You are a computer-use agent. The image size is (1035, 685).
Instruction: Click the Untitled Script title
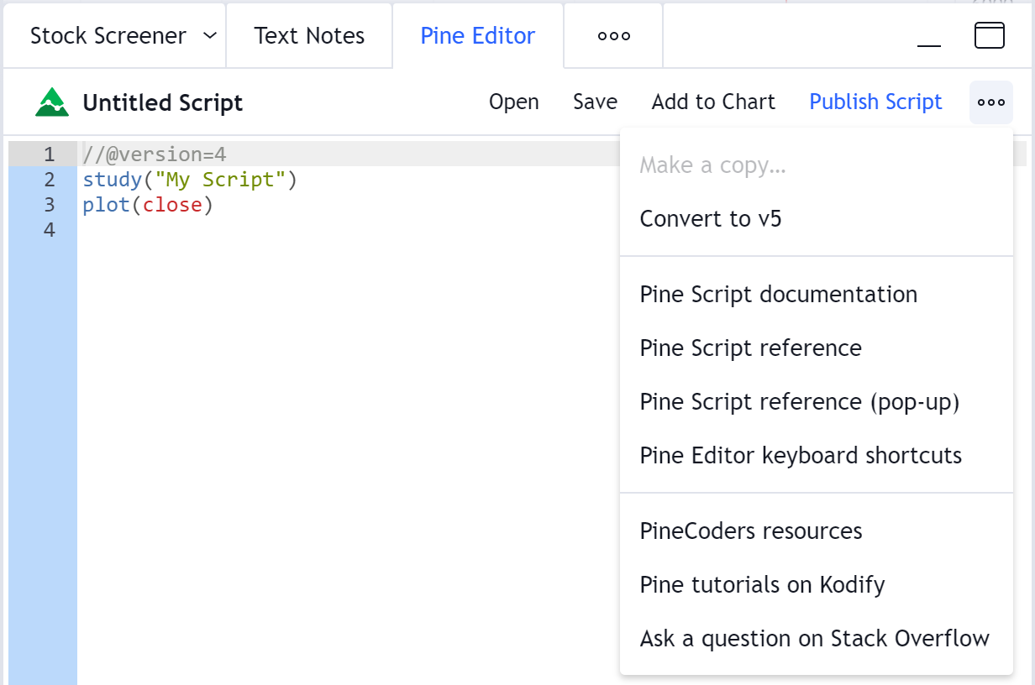click(x=162, y=103)
